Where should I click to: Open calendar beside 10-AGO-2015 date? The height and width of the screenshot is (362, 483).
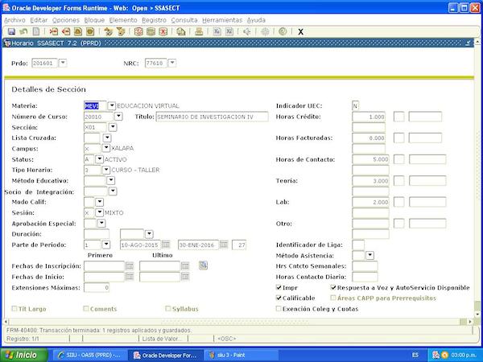(165, 245)
